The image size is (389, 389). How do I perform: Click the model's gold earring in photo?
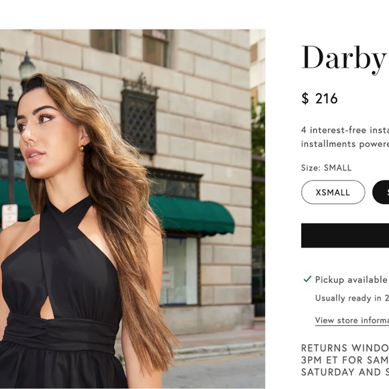pos(81,148)
